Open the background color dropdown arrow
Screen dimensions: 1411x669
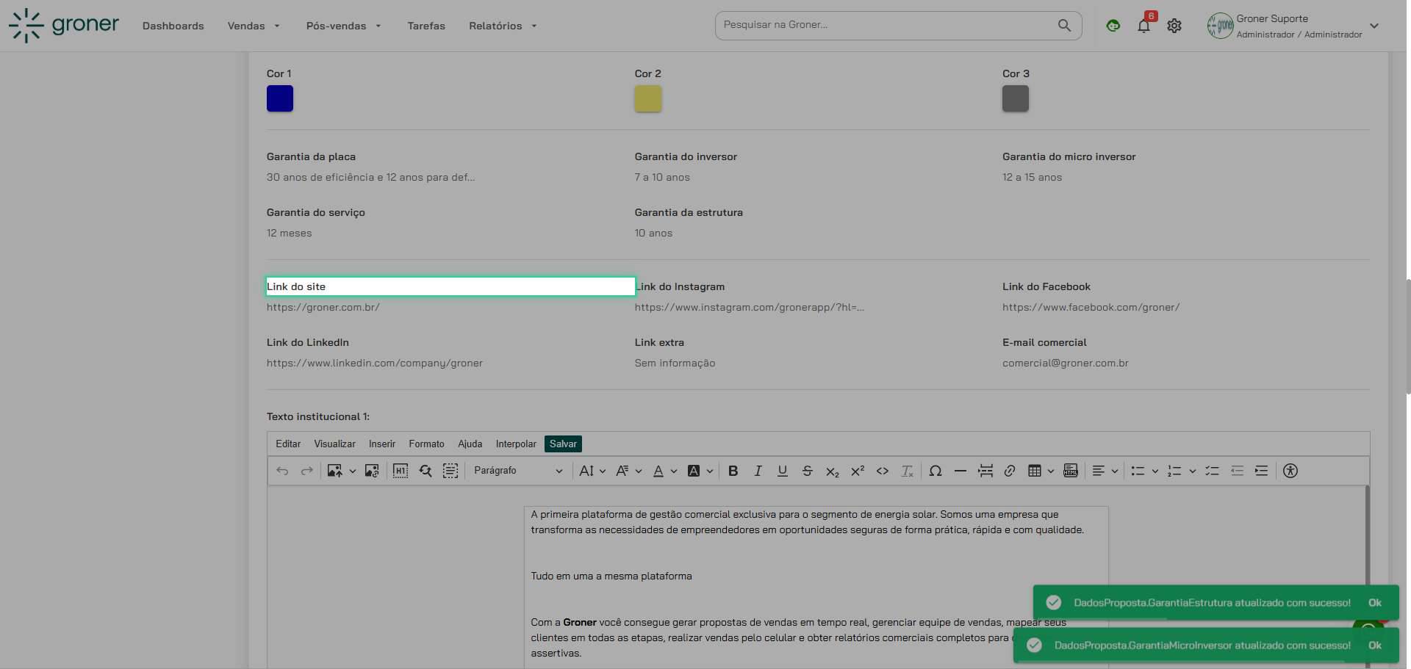pos(710,471)
